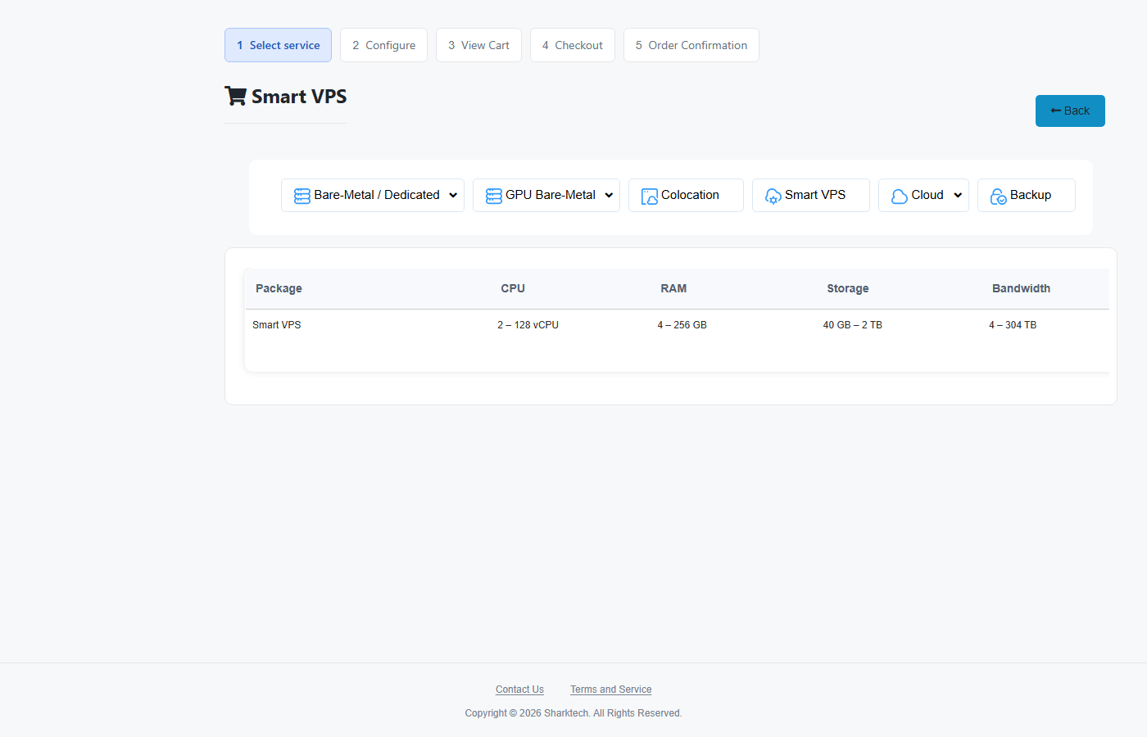1147x737 pixels.
Task: Choose the Colocation service label
Action: (690, 195)
